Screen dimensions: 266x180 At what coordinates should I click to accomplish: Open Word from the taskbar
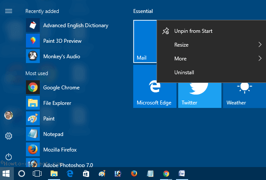tap(182, 174)
